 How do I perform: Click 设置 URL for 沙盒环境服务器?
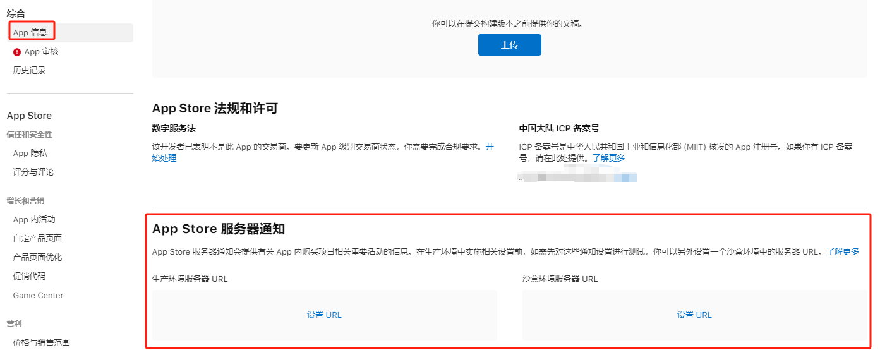click(x=695, y=315)
